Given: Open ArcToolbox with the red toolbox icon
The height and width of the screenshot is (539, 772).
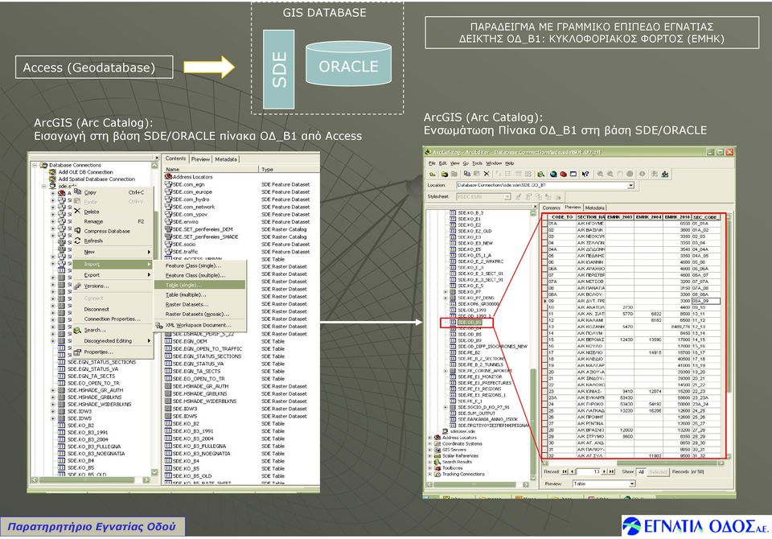Looking at the screenshot, I should pos(563,174).
